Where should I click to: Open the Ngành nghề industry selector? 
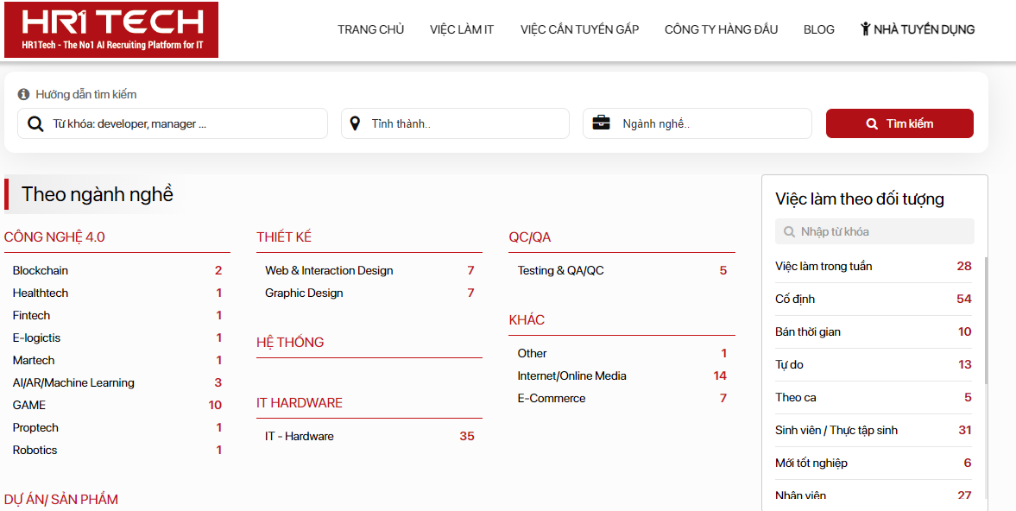[x=697, y=123]
